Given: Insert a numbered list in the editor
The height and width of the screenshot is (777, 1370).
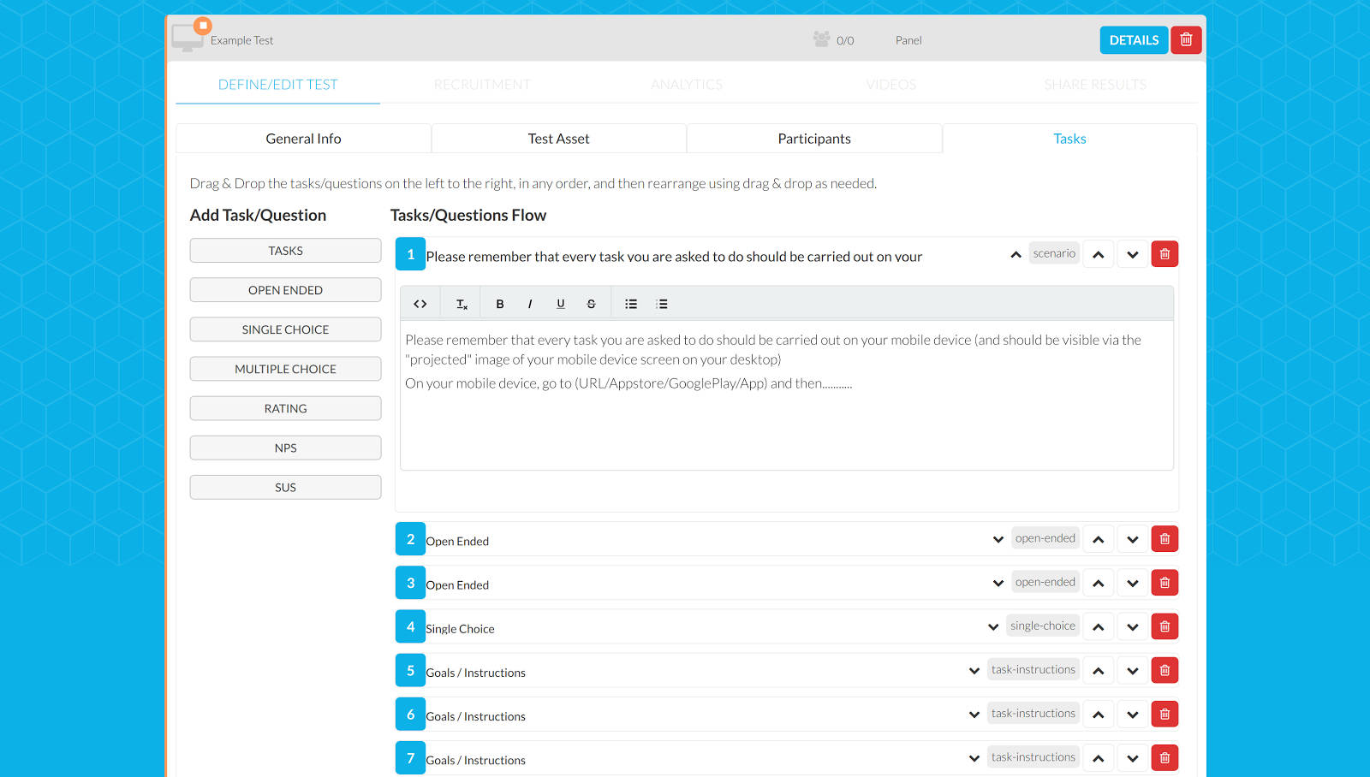Looking at the screenshot, I should click(x=662, y=303).
